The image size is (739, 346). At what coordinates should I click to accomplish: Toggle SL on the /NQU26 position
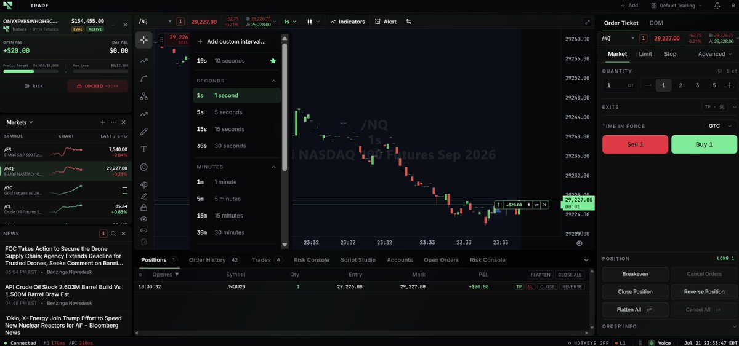point(530,287)
